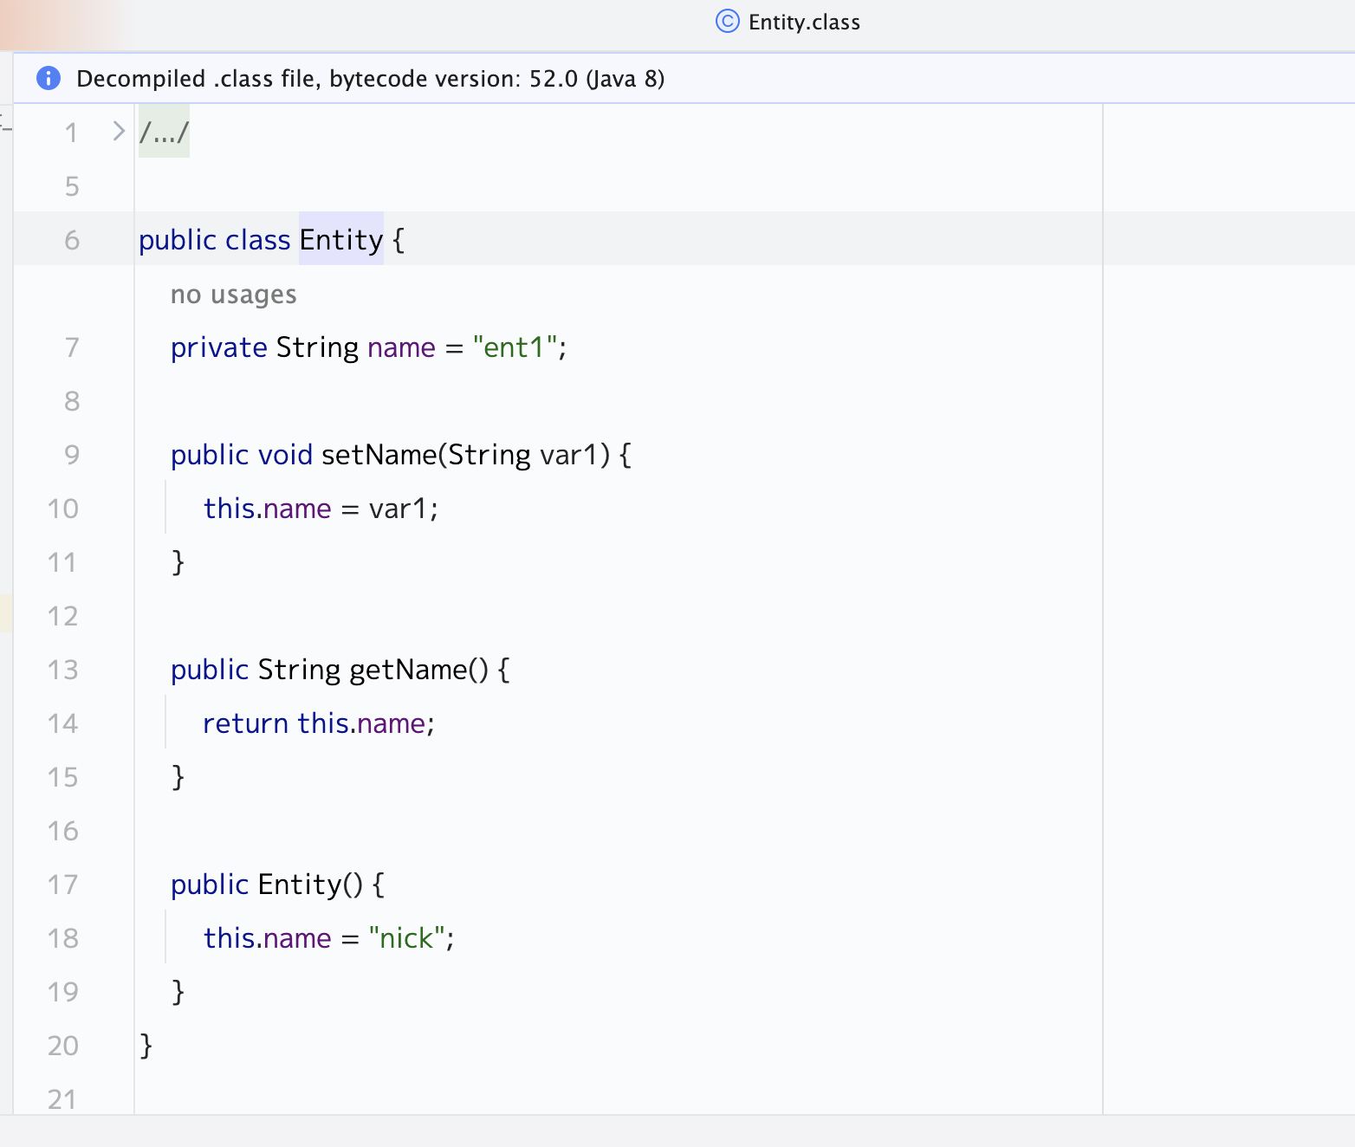This screenshot has width=1355, height=1147.
Task: Click the blue info icon in banner
Action: click(x=49, y=79)
